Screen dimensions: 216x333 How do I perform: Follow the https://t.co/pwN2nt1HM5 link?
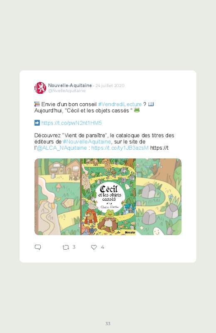(x=71, y=123)
